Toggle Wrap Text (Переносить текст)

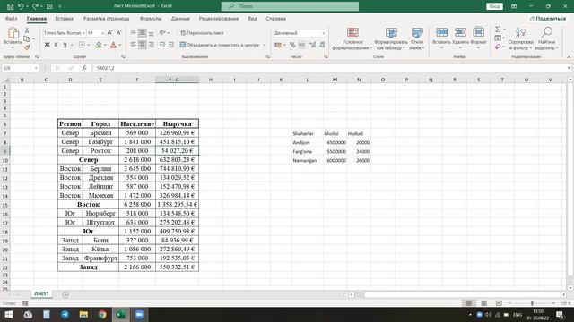pos(202,33)
